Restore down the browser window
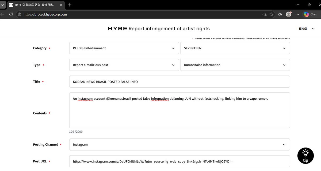Image resolution: width=321 pixels, height=171 pixels. pyautogui.click(x=309, y=5)
